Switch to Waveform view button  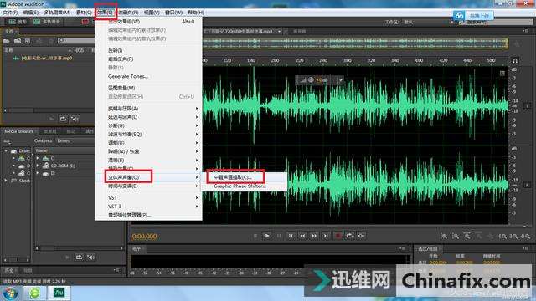18,22
